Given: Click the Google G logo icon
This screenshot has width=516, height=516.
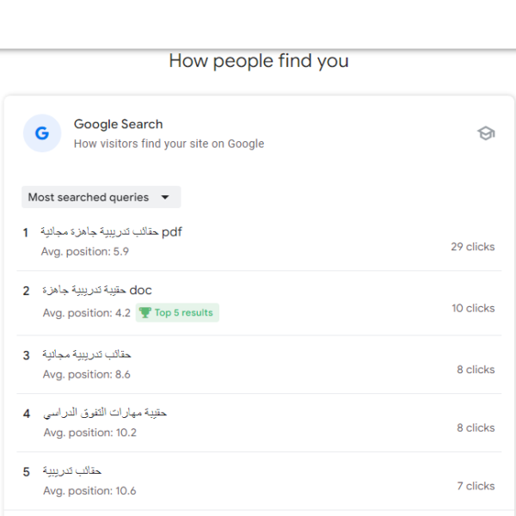Looking at the screenshot, I should click(x=42, y=133).
